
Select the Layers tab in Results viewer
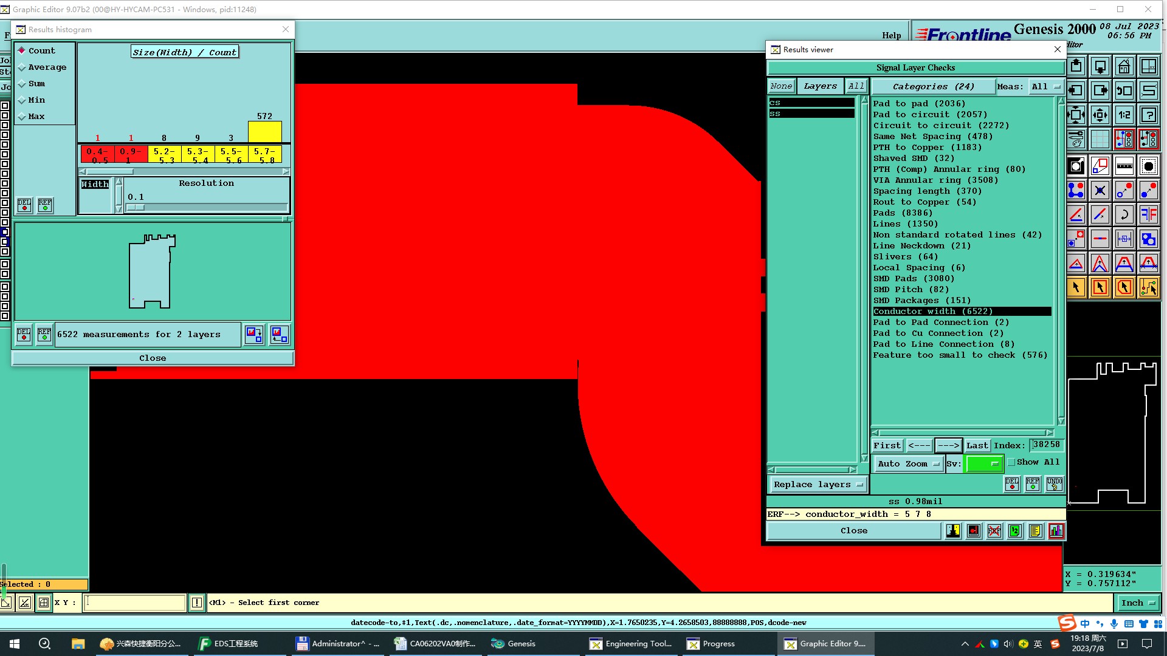pos(820,86)
